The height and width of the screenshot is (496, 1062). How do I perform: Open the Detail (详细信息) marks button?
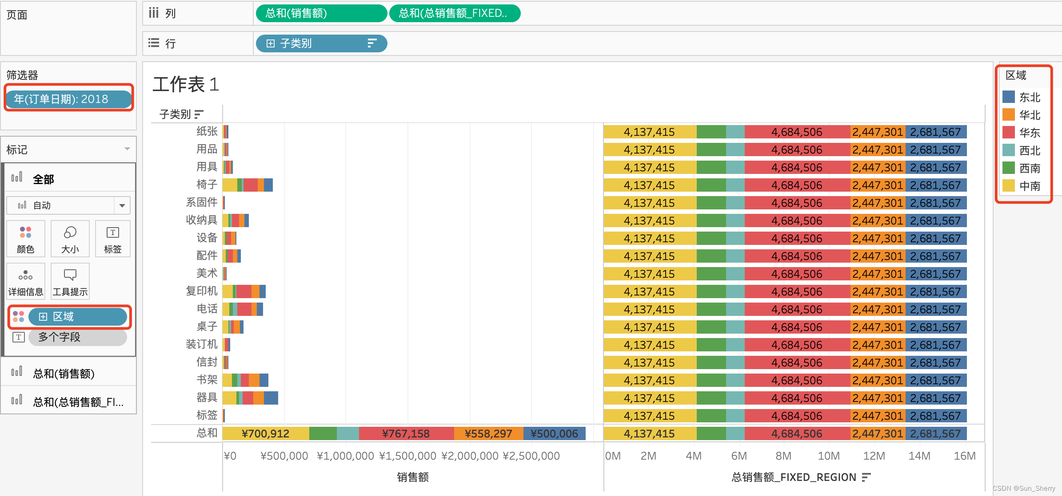point(25,281)
